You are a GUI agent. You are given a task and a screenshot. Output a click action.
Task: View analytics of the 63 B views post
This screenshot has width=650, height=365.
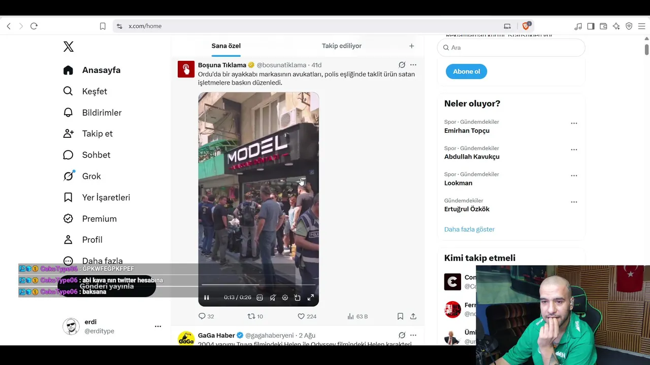click(x=357, y=316)
